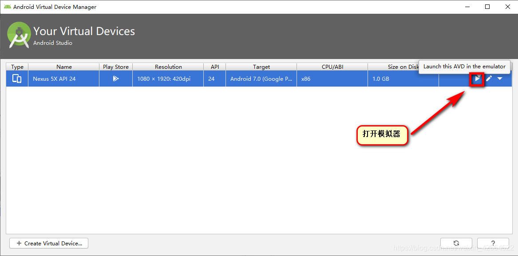Viewport: 518px width, 256px height.
Task: Sort by the Target column header
Action: click(261, 67)
